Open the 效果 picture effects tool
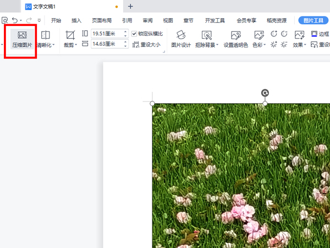The image size is (330, 248). (299, 39)
